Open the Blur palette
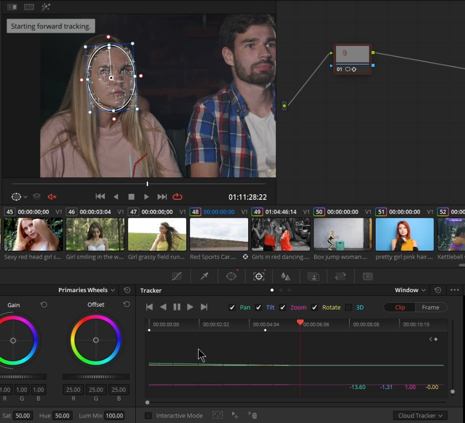Viewport: 465px width, 423px height. pyautogui.click(x=286, y=276)
